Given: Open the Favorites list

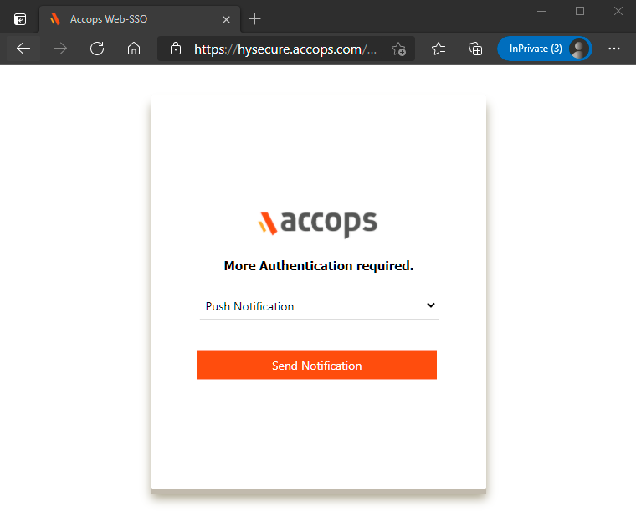Looking at the screenshot, I should [439, 49].
